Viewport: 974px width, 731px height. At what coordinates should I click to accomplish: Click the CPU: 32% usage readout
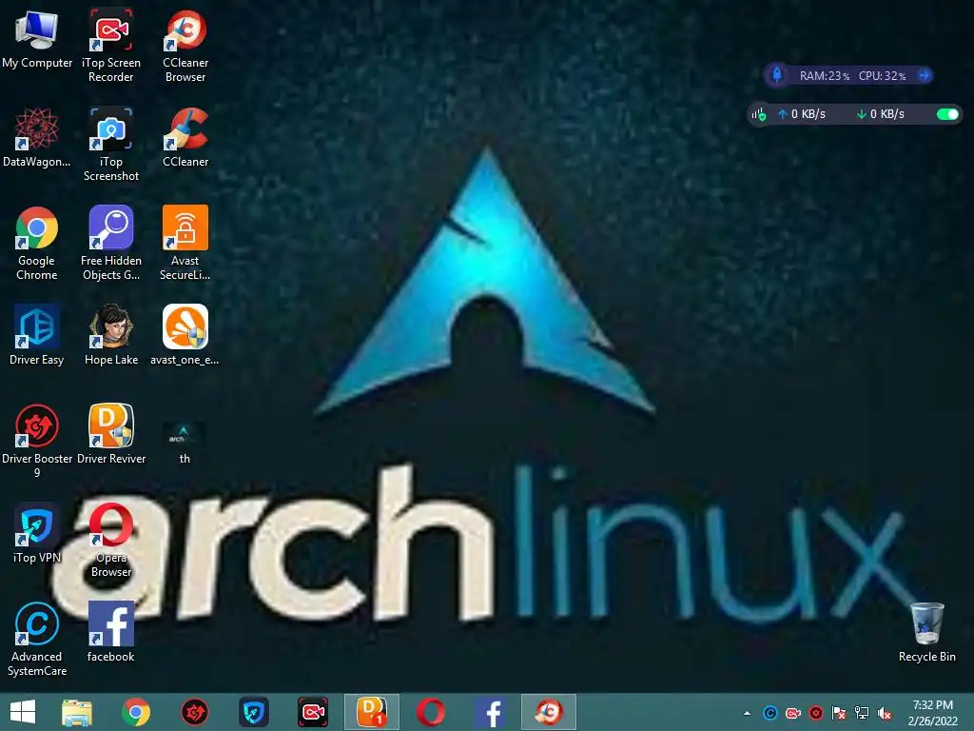[882, 76]
